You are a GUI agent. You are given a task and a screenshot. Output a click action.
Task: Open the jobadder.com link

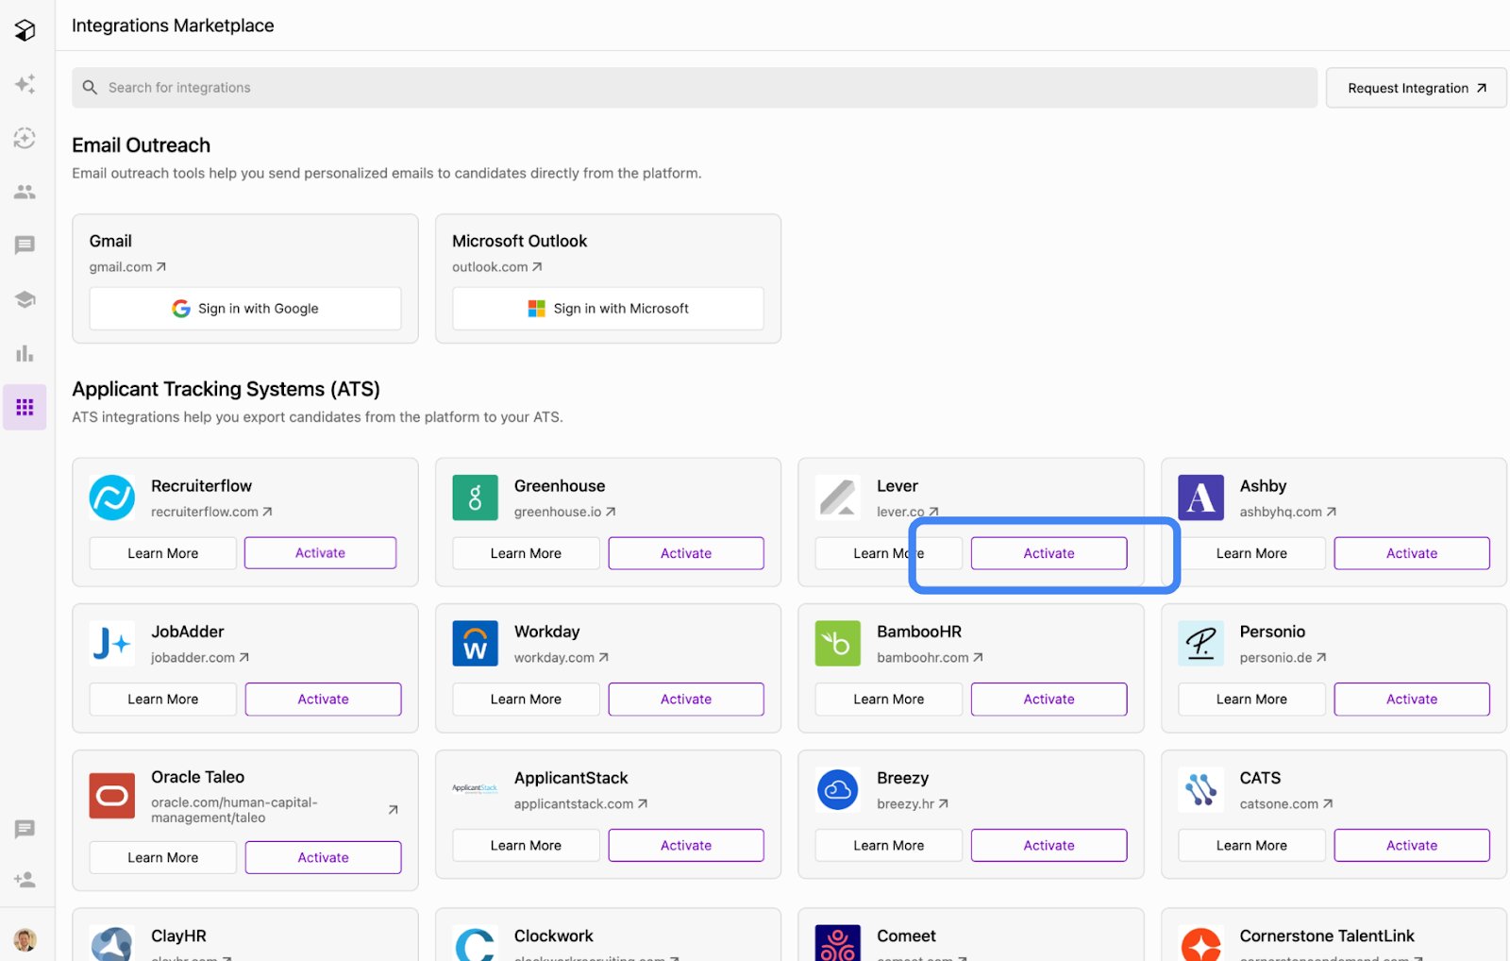pyautogui.click(x=200, y=658)
